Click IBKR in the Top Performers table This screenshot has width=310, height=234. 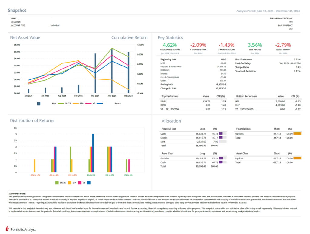[x=163, y=101]
